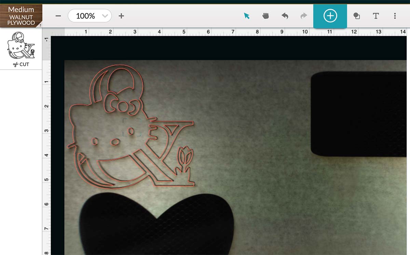Click the question mark on the material badge

[40, 25]
